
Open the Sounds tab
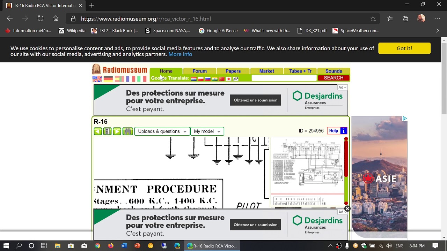[334, 71]
